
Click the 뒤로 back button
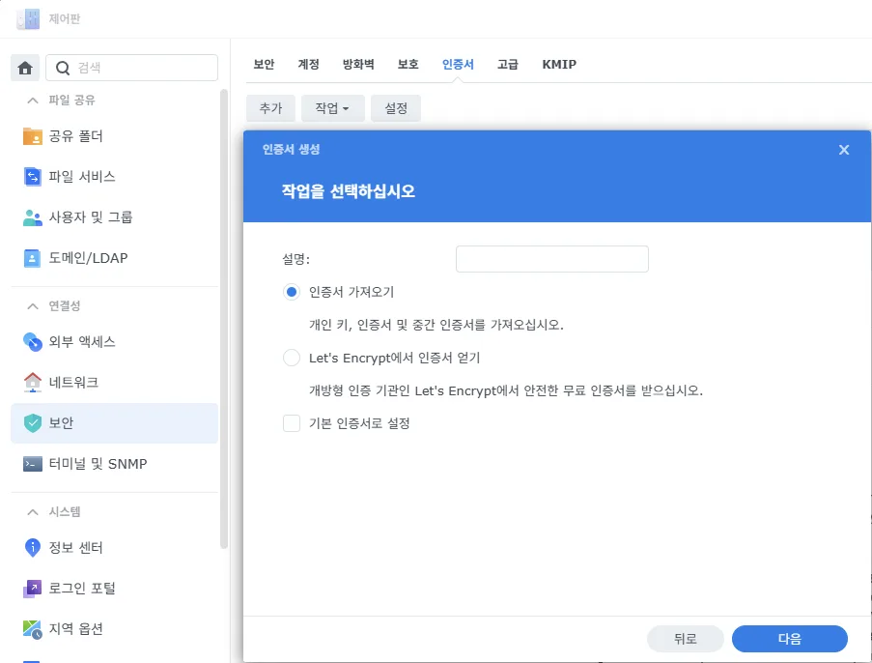(x=685, y=639)
